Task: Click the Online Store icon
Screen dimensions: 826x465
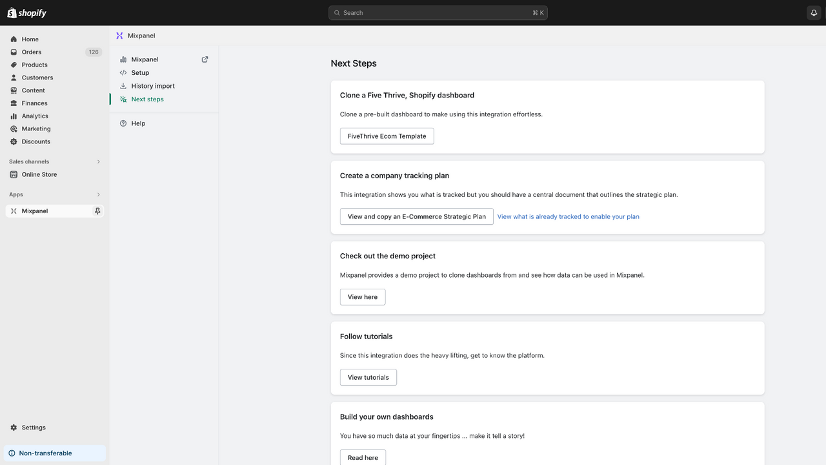Action: pos(14,174)
